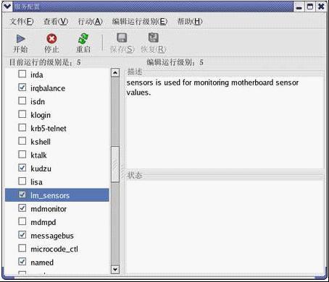The width and height of the screenshot is (329, 282).
Task: Enable the mdmpd checkbox
Action: pyautogui.click(x=22, y=221)
